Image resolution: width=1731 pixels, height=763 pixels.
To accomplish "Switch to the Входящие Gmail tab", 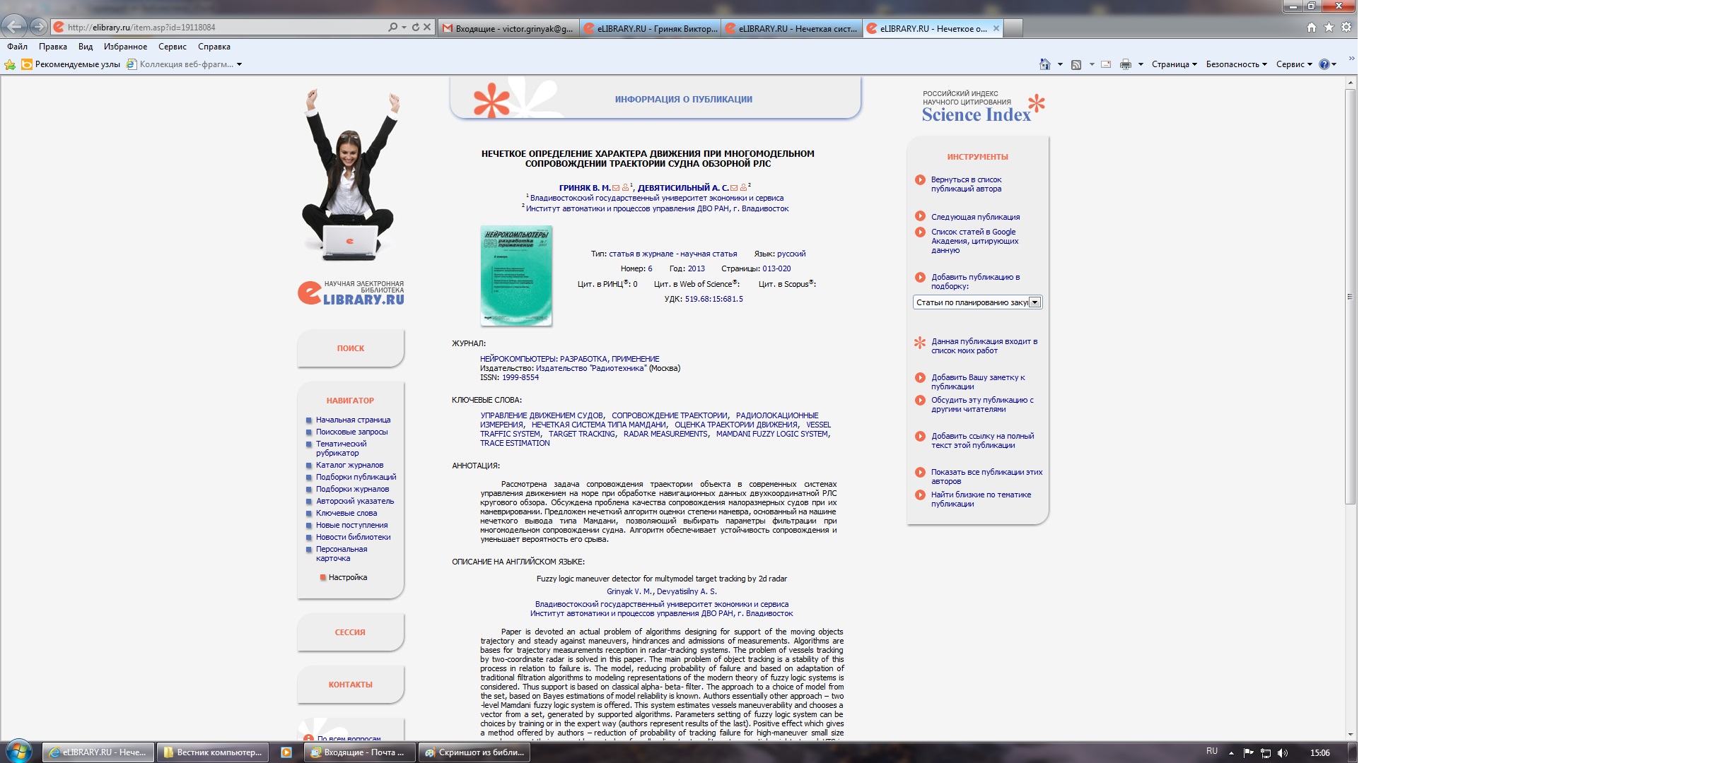I will pos(508,28).
